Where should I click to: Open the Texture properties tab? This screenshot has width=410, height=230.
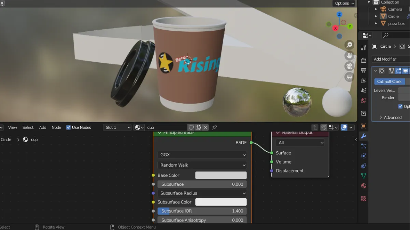364,198
